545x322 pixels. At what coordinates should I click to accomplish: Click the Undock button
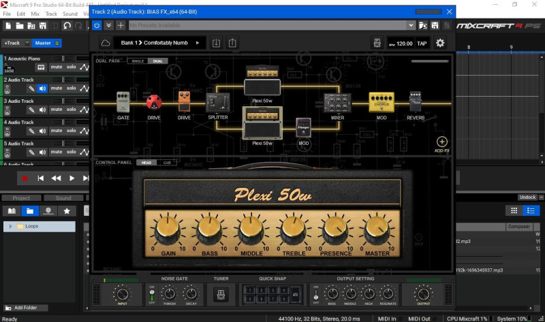(x=527, y=197)
